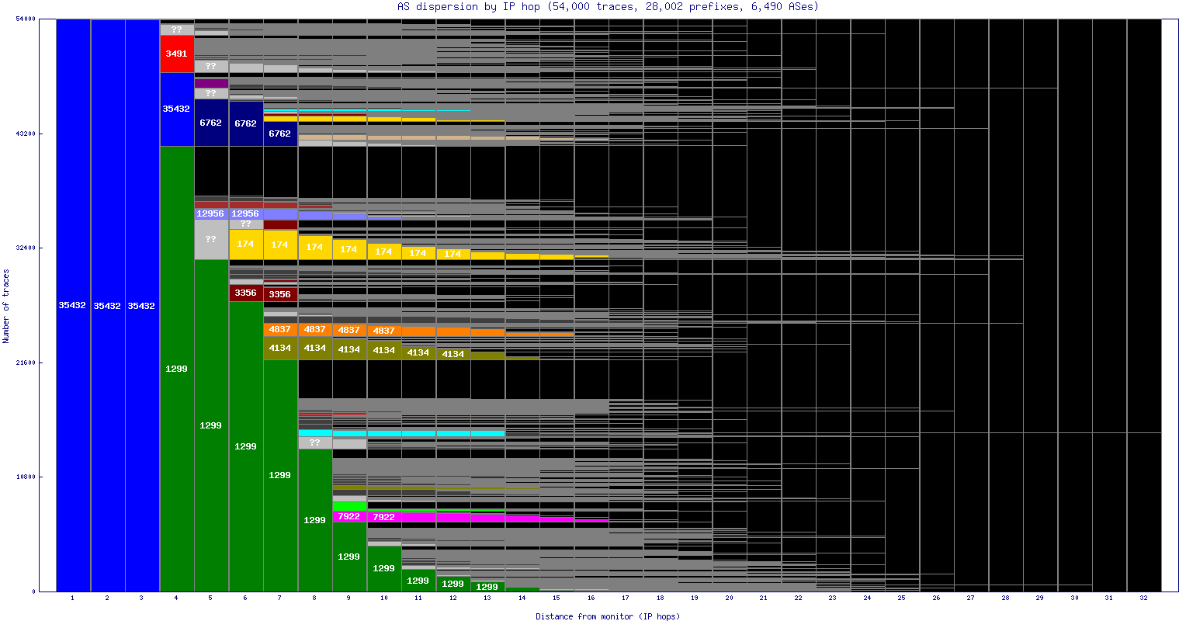Click the yellow 174 segment at hop 9
The height and width of the screenshot is (621, 1179).
(x=349, y=249)
